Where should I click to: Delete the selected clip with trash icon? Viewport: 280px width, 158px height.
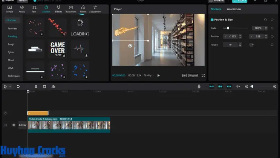pos(44,87)
